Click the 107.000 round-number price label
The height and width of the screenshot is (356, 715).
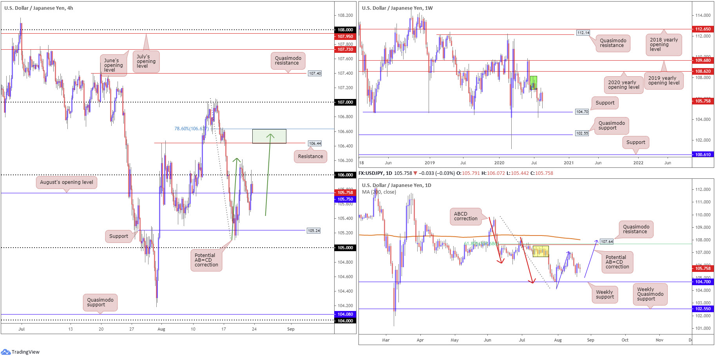[x=345, y=102]
